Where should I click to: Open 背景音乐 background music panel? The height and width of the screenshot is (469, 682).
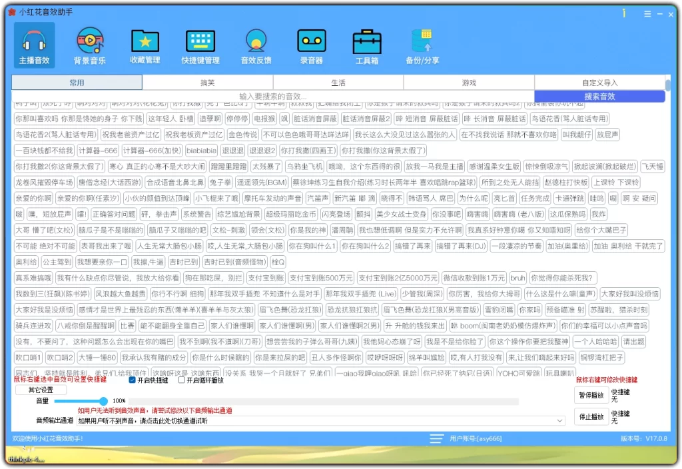90,44
